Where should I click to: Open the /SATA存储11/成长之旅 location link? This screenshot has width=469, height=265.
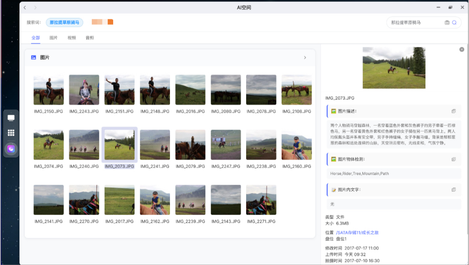pyautogui.click(x=357, y=232)
